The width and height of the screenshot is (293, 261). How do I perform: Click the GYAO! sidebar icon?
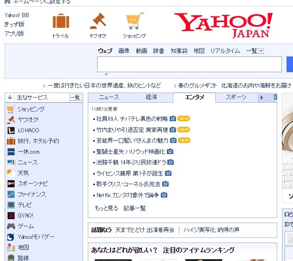pos(11,216)
